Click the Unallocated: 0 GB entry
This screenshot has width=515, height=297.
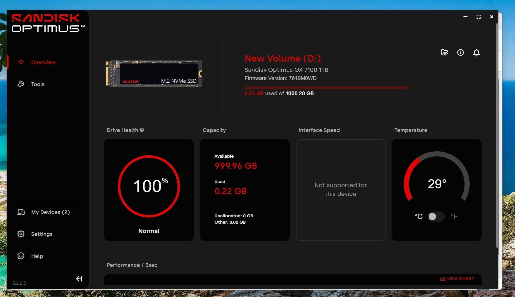click(x=234, y=216)
